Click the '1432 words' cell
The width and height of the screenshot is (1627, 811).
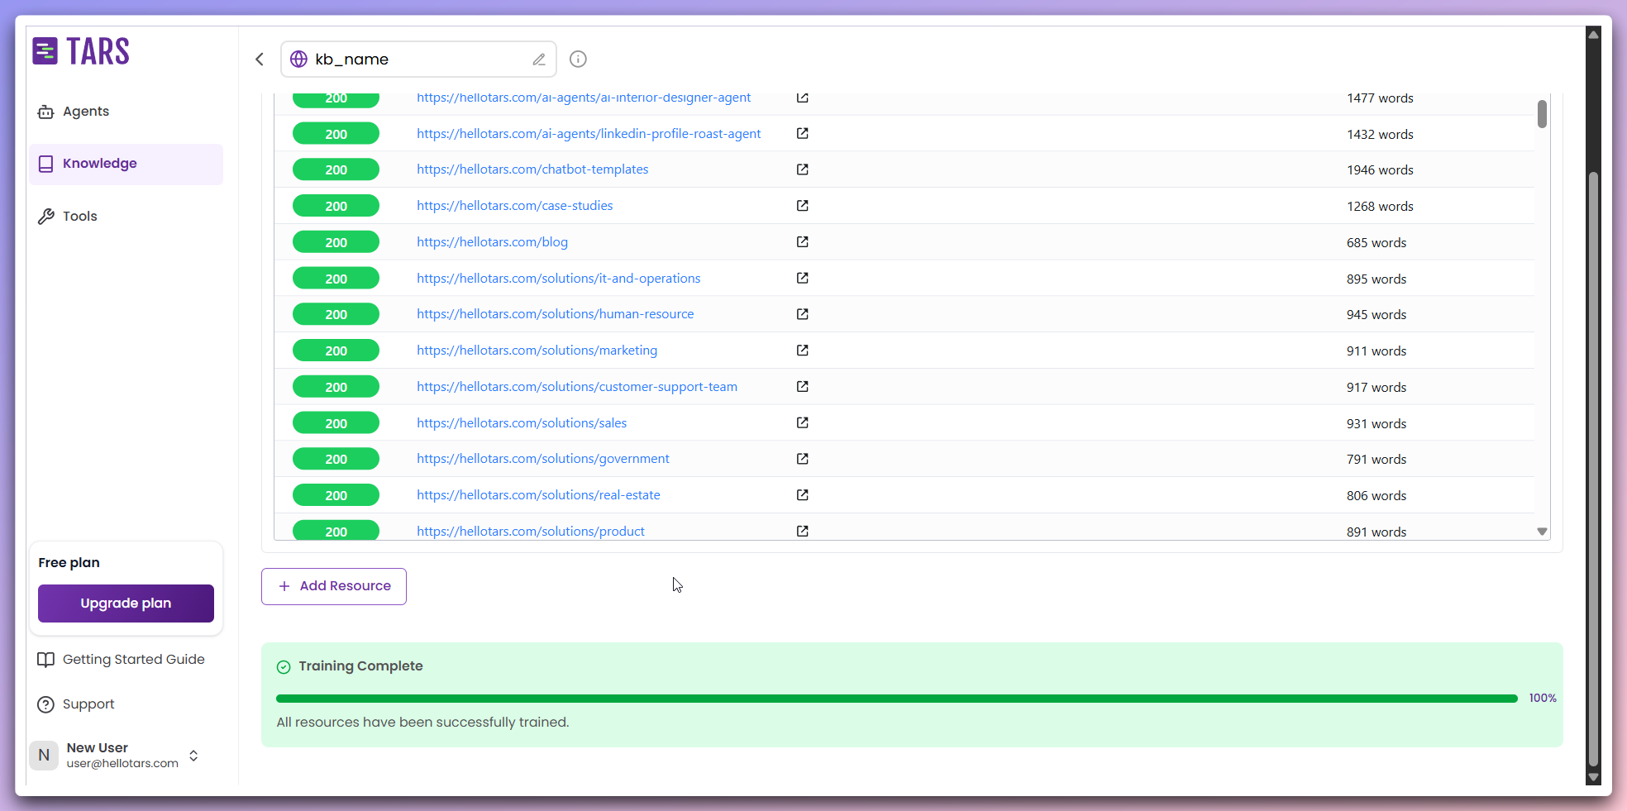click(1380, 134)
